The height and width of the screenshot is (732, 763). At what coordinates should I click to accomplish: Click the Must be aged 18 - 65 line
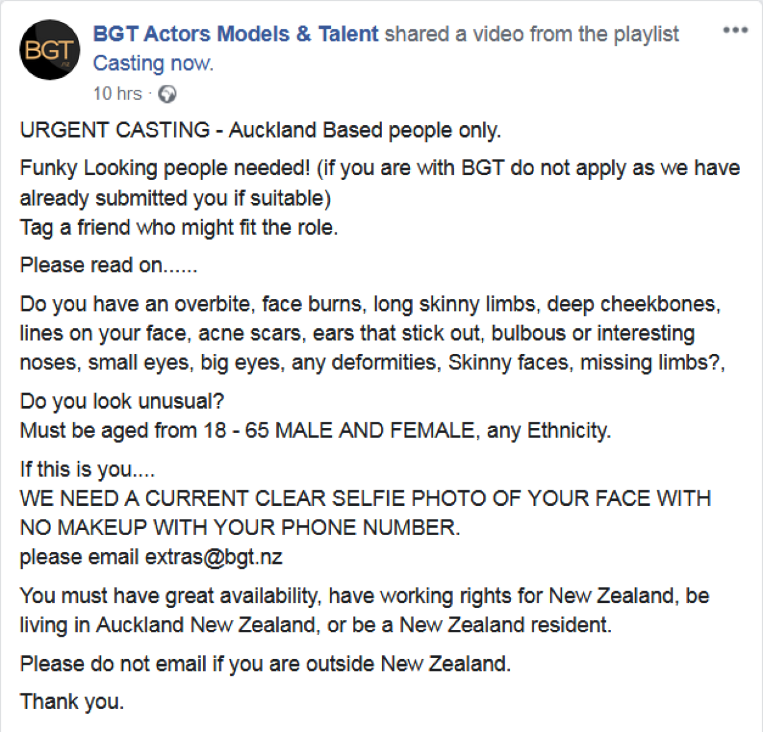coord(315,430)
